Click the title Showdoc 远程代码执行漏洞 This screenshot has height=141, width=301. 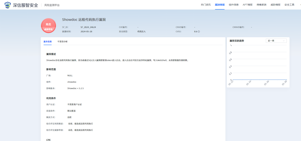click(84, 20)
